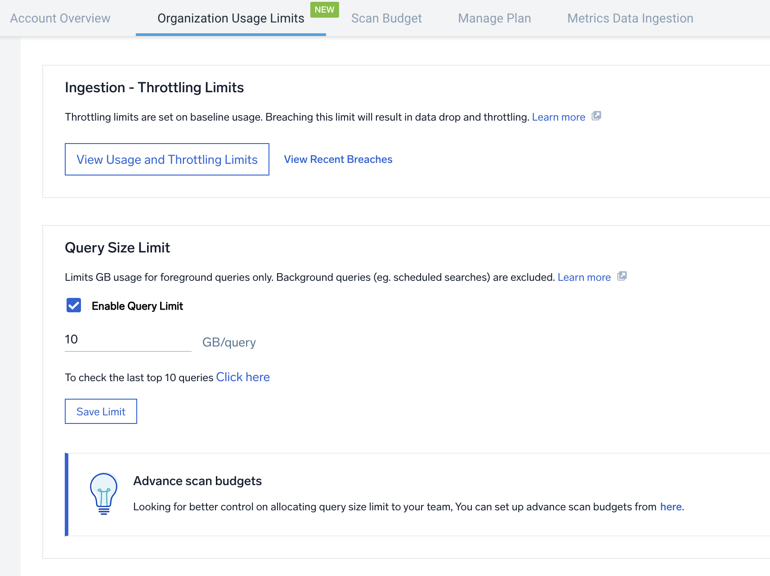Open advance scan budgets via here link
The image size is (770, 576).
671,507
